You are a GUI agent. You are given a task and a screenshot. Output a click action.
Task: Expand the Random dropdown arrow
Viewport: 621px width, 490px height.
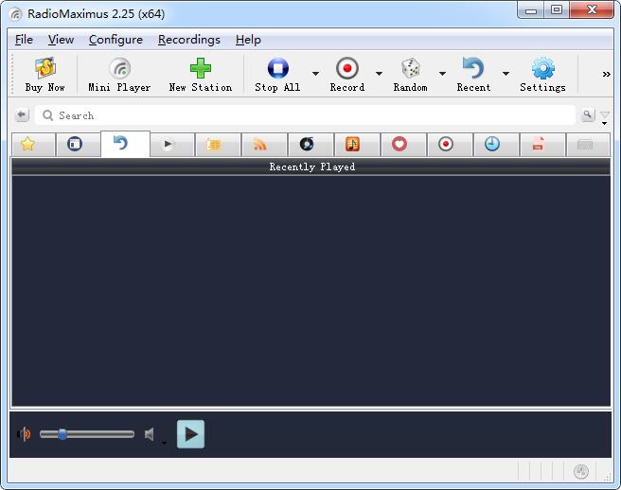pos(442,74)
